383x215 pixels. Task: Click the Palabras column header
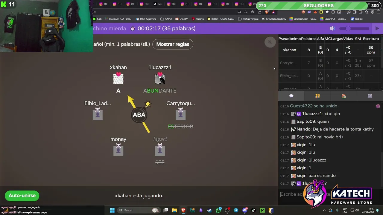308,39
